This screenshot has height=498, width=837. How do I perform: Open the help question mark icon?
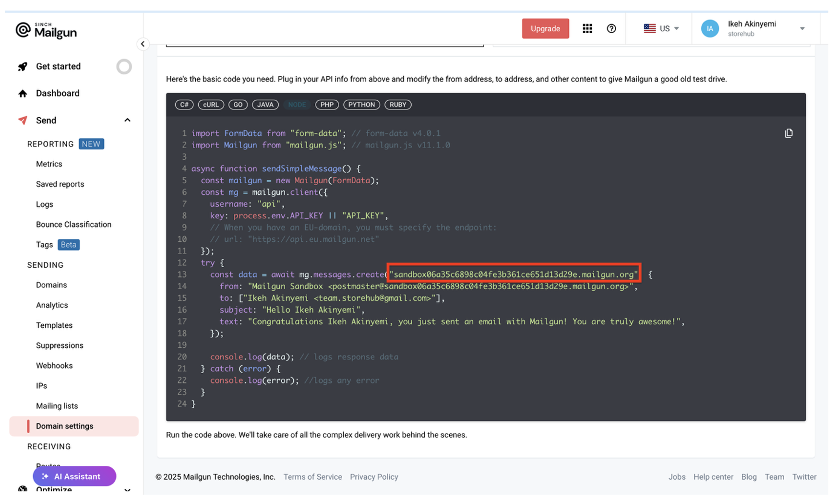point(611,29)
